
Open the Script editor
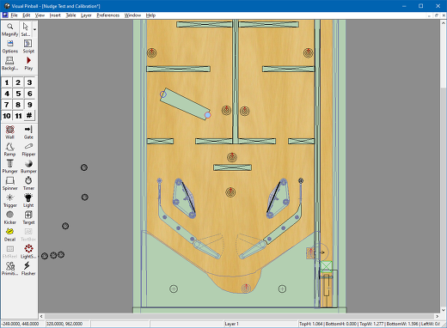pos(28,46)
